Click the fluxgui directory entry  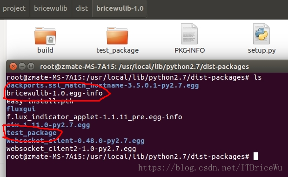21,109
